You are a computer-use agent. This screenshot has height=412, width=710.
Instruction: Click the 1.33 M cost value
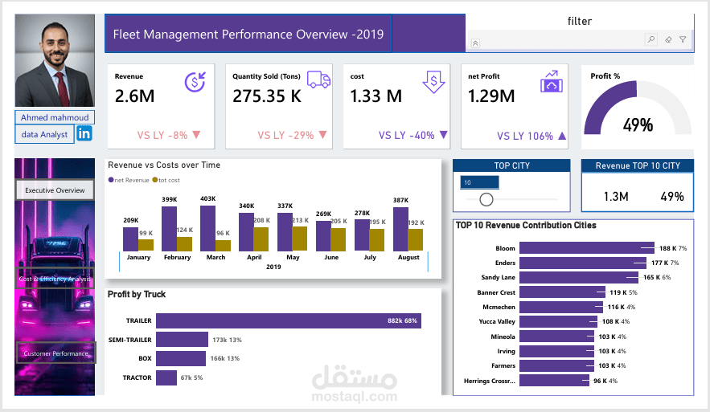pos(376,96)
